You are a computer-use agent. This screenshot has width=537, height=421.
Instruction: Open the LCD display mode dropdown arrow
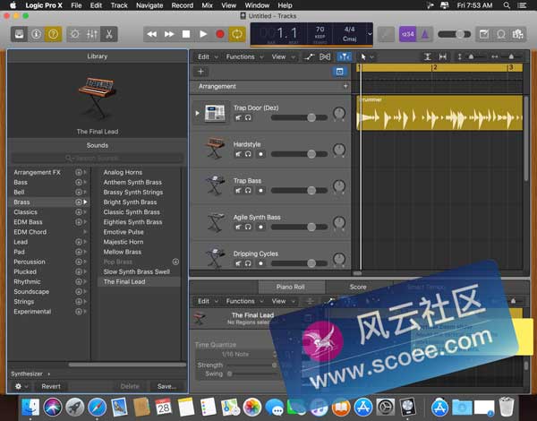370,34
